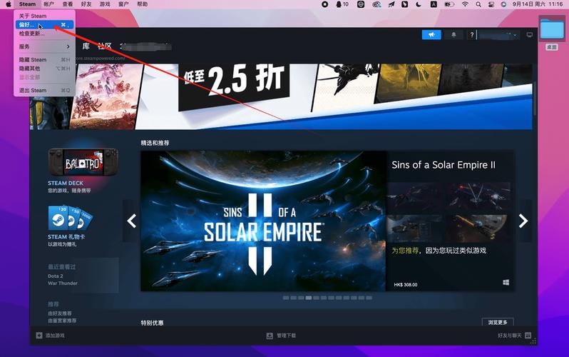Click the black cursor app icon in menu bar
Screen dimensions: 569x357
click(404, 4)
